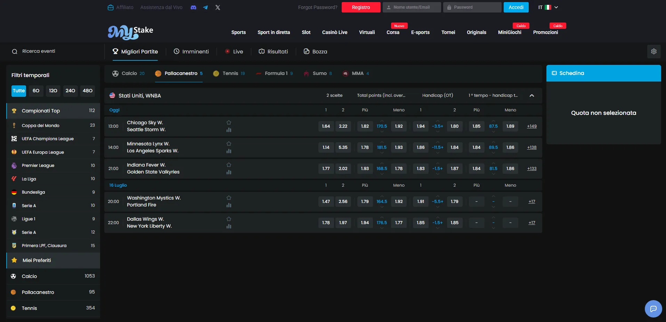Show statistics for Washington Mystics W. match
The height and width of the screenshot is (322, 666).
229,205
